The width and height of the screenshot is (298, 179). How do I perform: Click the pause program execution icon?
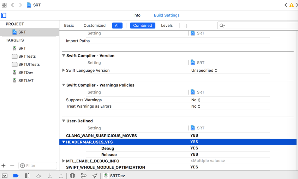tap(27, 175)
